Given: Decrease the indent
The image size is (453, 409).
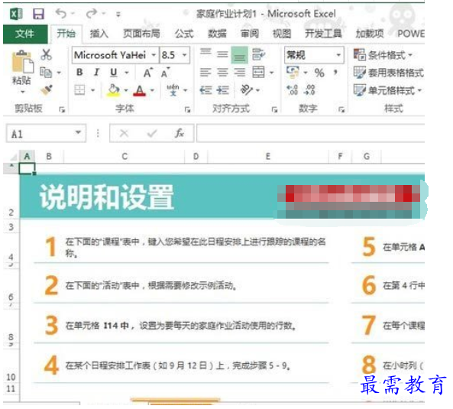Looking at the screenshot, I should pyautogui.click(x=205, y=90).
